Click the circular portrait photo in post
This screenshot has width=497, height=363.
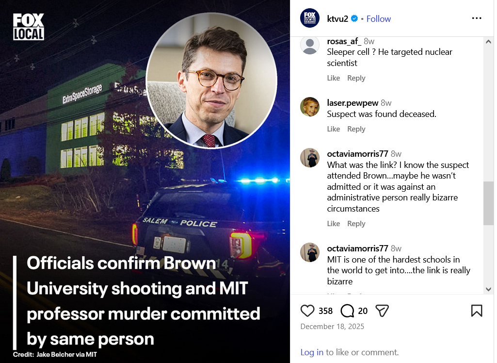[211, 80]
